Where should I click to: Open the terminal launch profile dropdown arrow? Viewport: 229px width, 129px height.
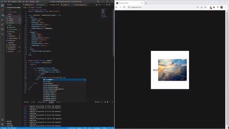[103, 102]
